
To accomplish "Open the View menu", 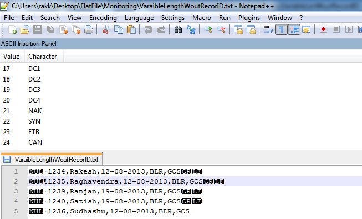I will [74, 18].
